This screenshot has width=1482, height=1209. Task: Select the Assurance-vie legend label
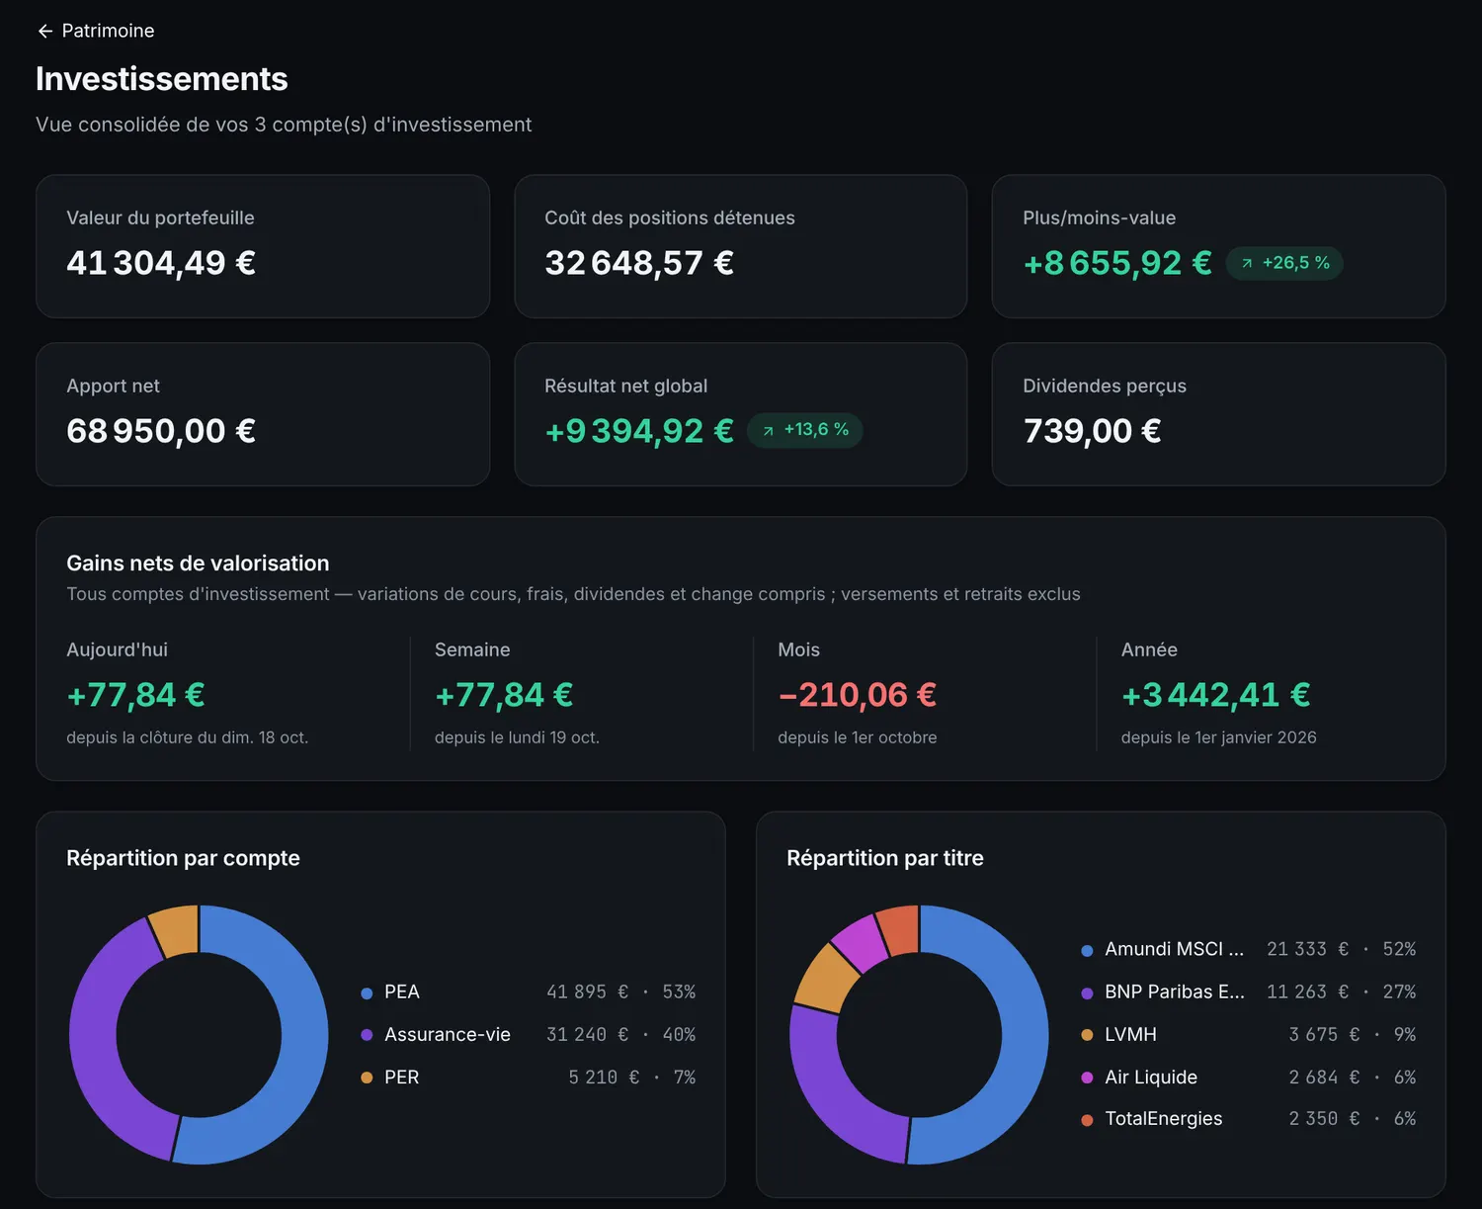[x=448, y=1034]
